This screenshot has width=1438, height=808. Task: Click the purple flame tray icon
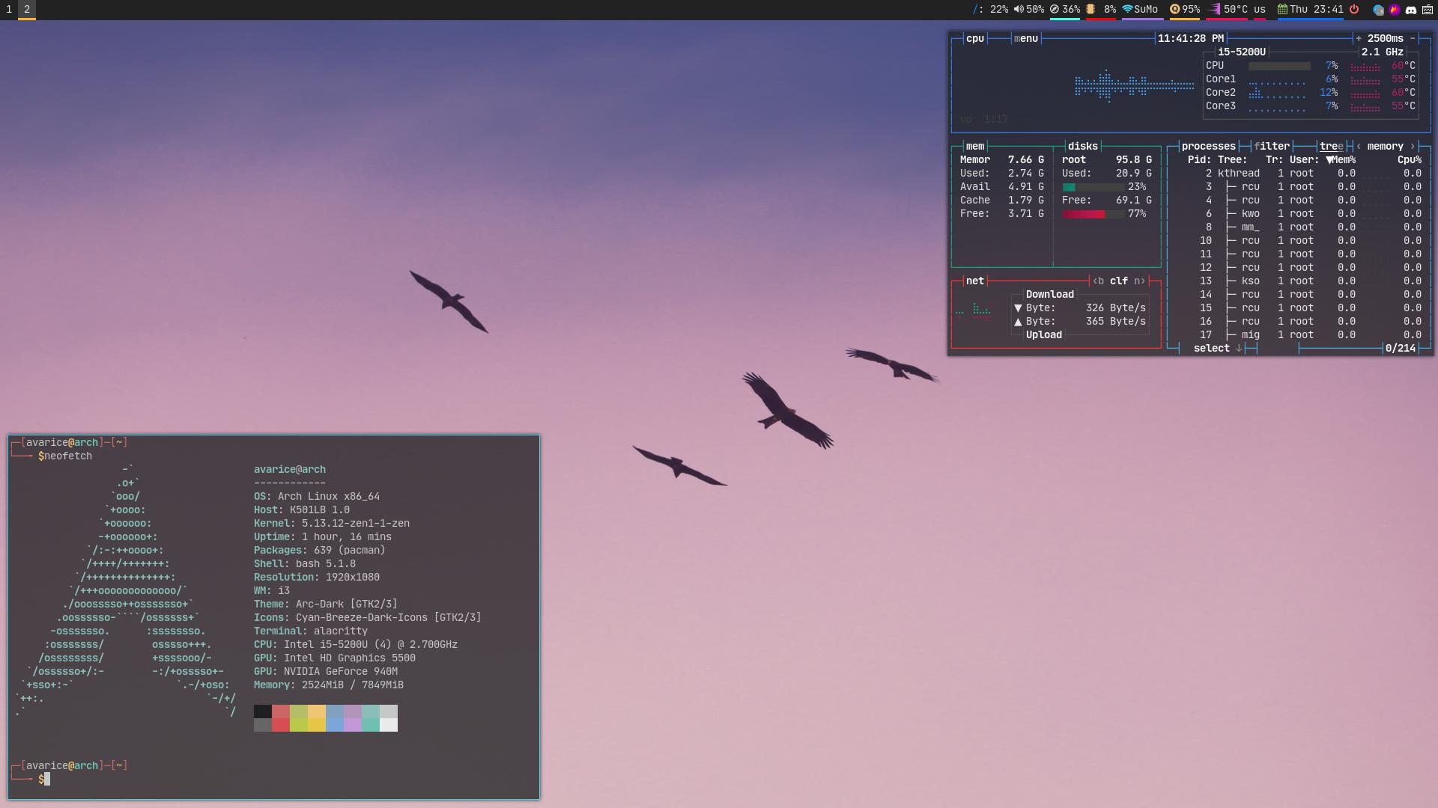[1395, 10]
